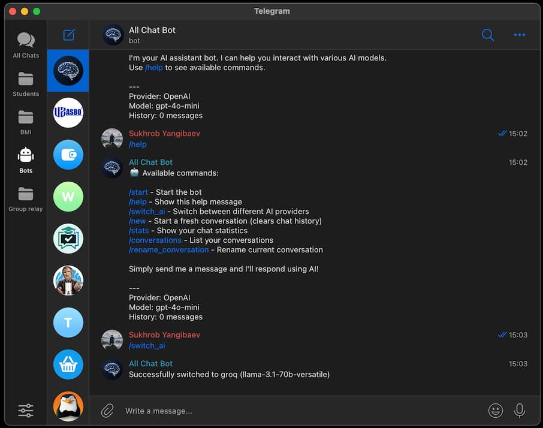Click the /help link in the intro message
This screenshot has width=543, height=428.
click(154, 68)
